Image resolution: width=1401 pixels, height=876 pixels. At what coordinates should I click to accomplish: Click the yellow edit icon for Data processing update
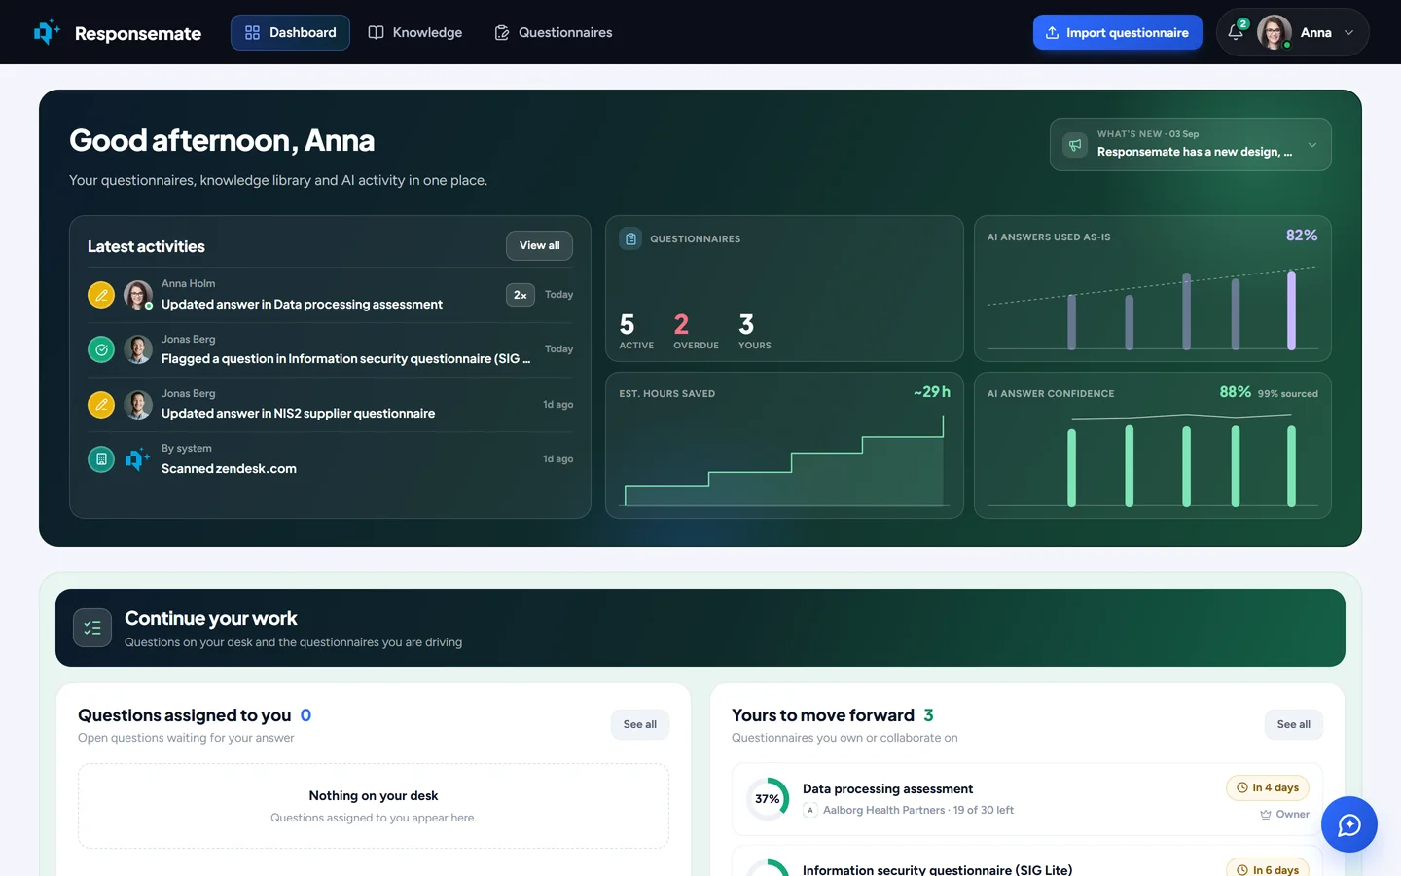point(101,295)
